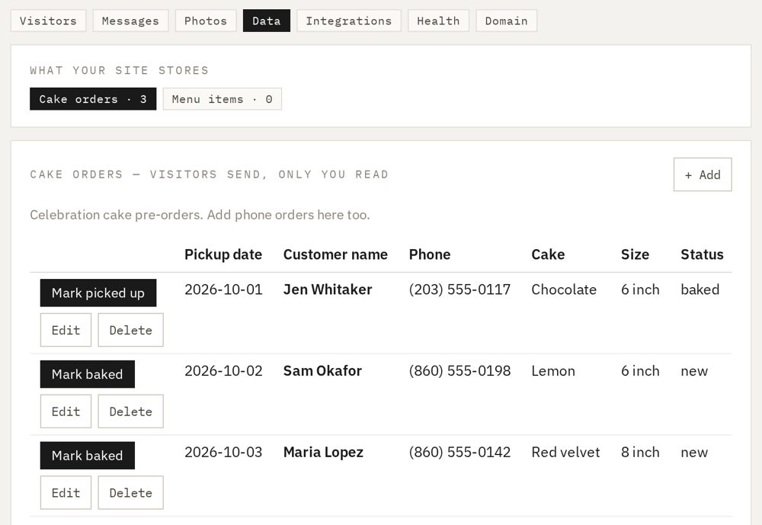Screen dimensions: 762x525
Task: Click the Cake column header
Action: click(x=548, y=254)
